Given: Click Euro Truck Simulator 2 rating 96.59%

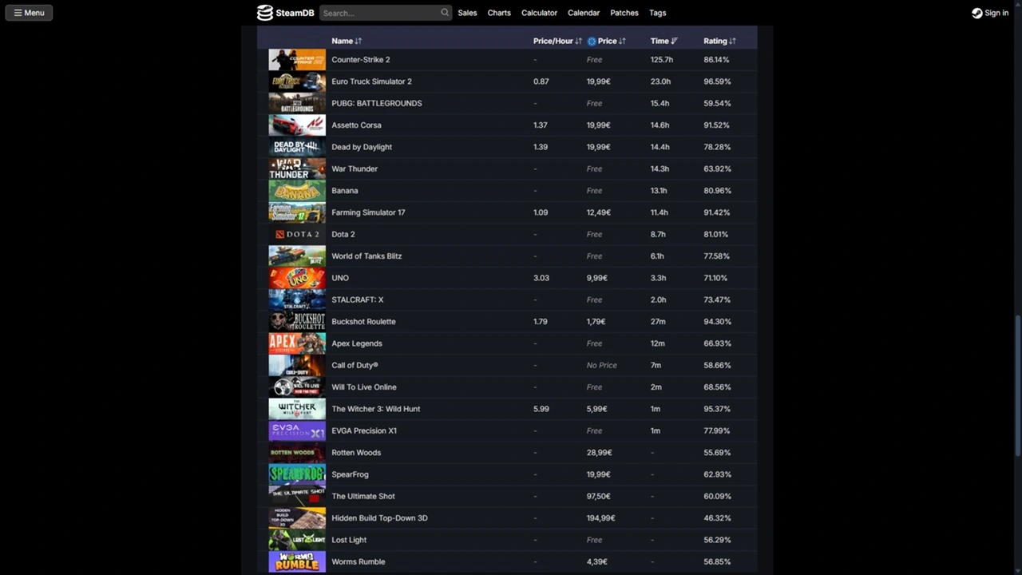Looking at the screenshot, I should 717,81.
